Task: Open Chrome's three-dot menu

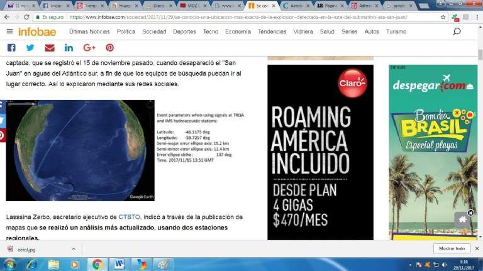Action: [476, 18]
